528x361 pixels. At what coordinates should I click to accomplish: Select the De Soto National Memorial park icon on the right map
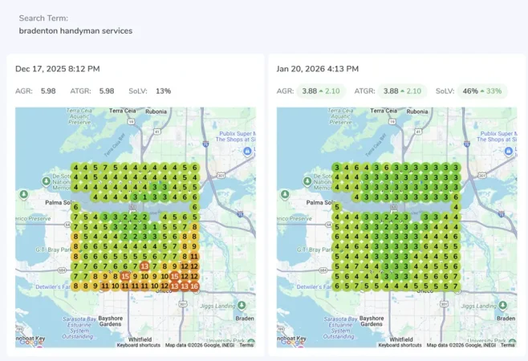click(307, 181)
